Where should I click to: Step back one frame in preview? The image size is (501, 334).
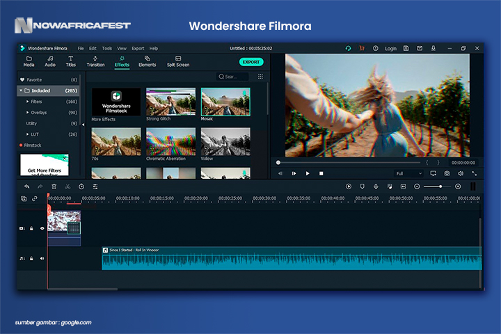coord(280,173)
